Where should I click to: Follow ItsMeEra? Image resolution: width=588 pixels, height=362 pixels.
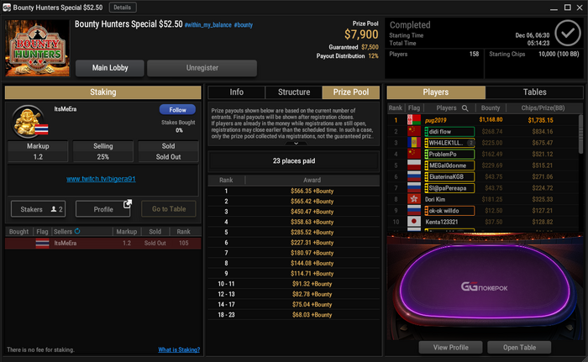[x=177, y=109]
